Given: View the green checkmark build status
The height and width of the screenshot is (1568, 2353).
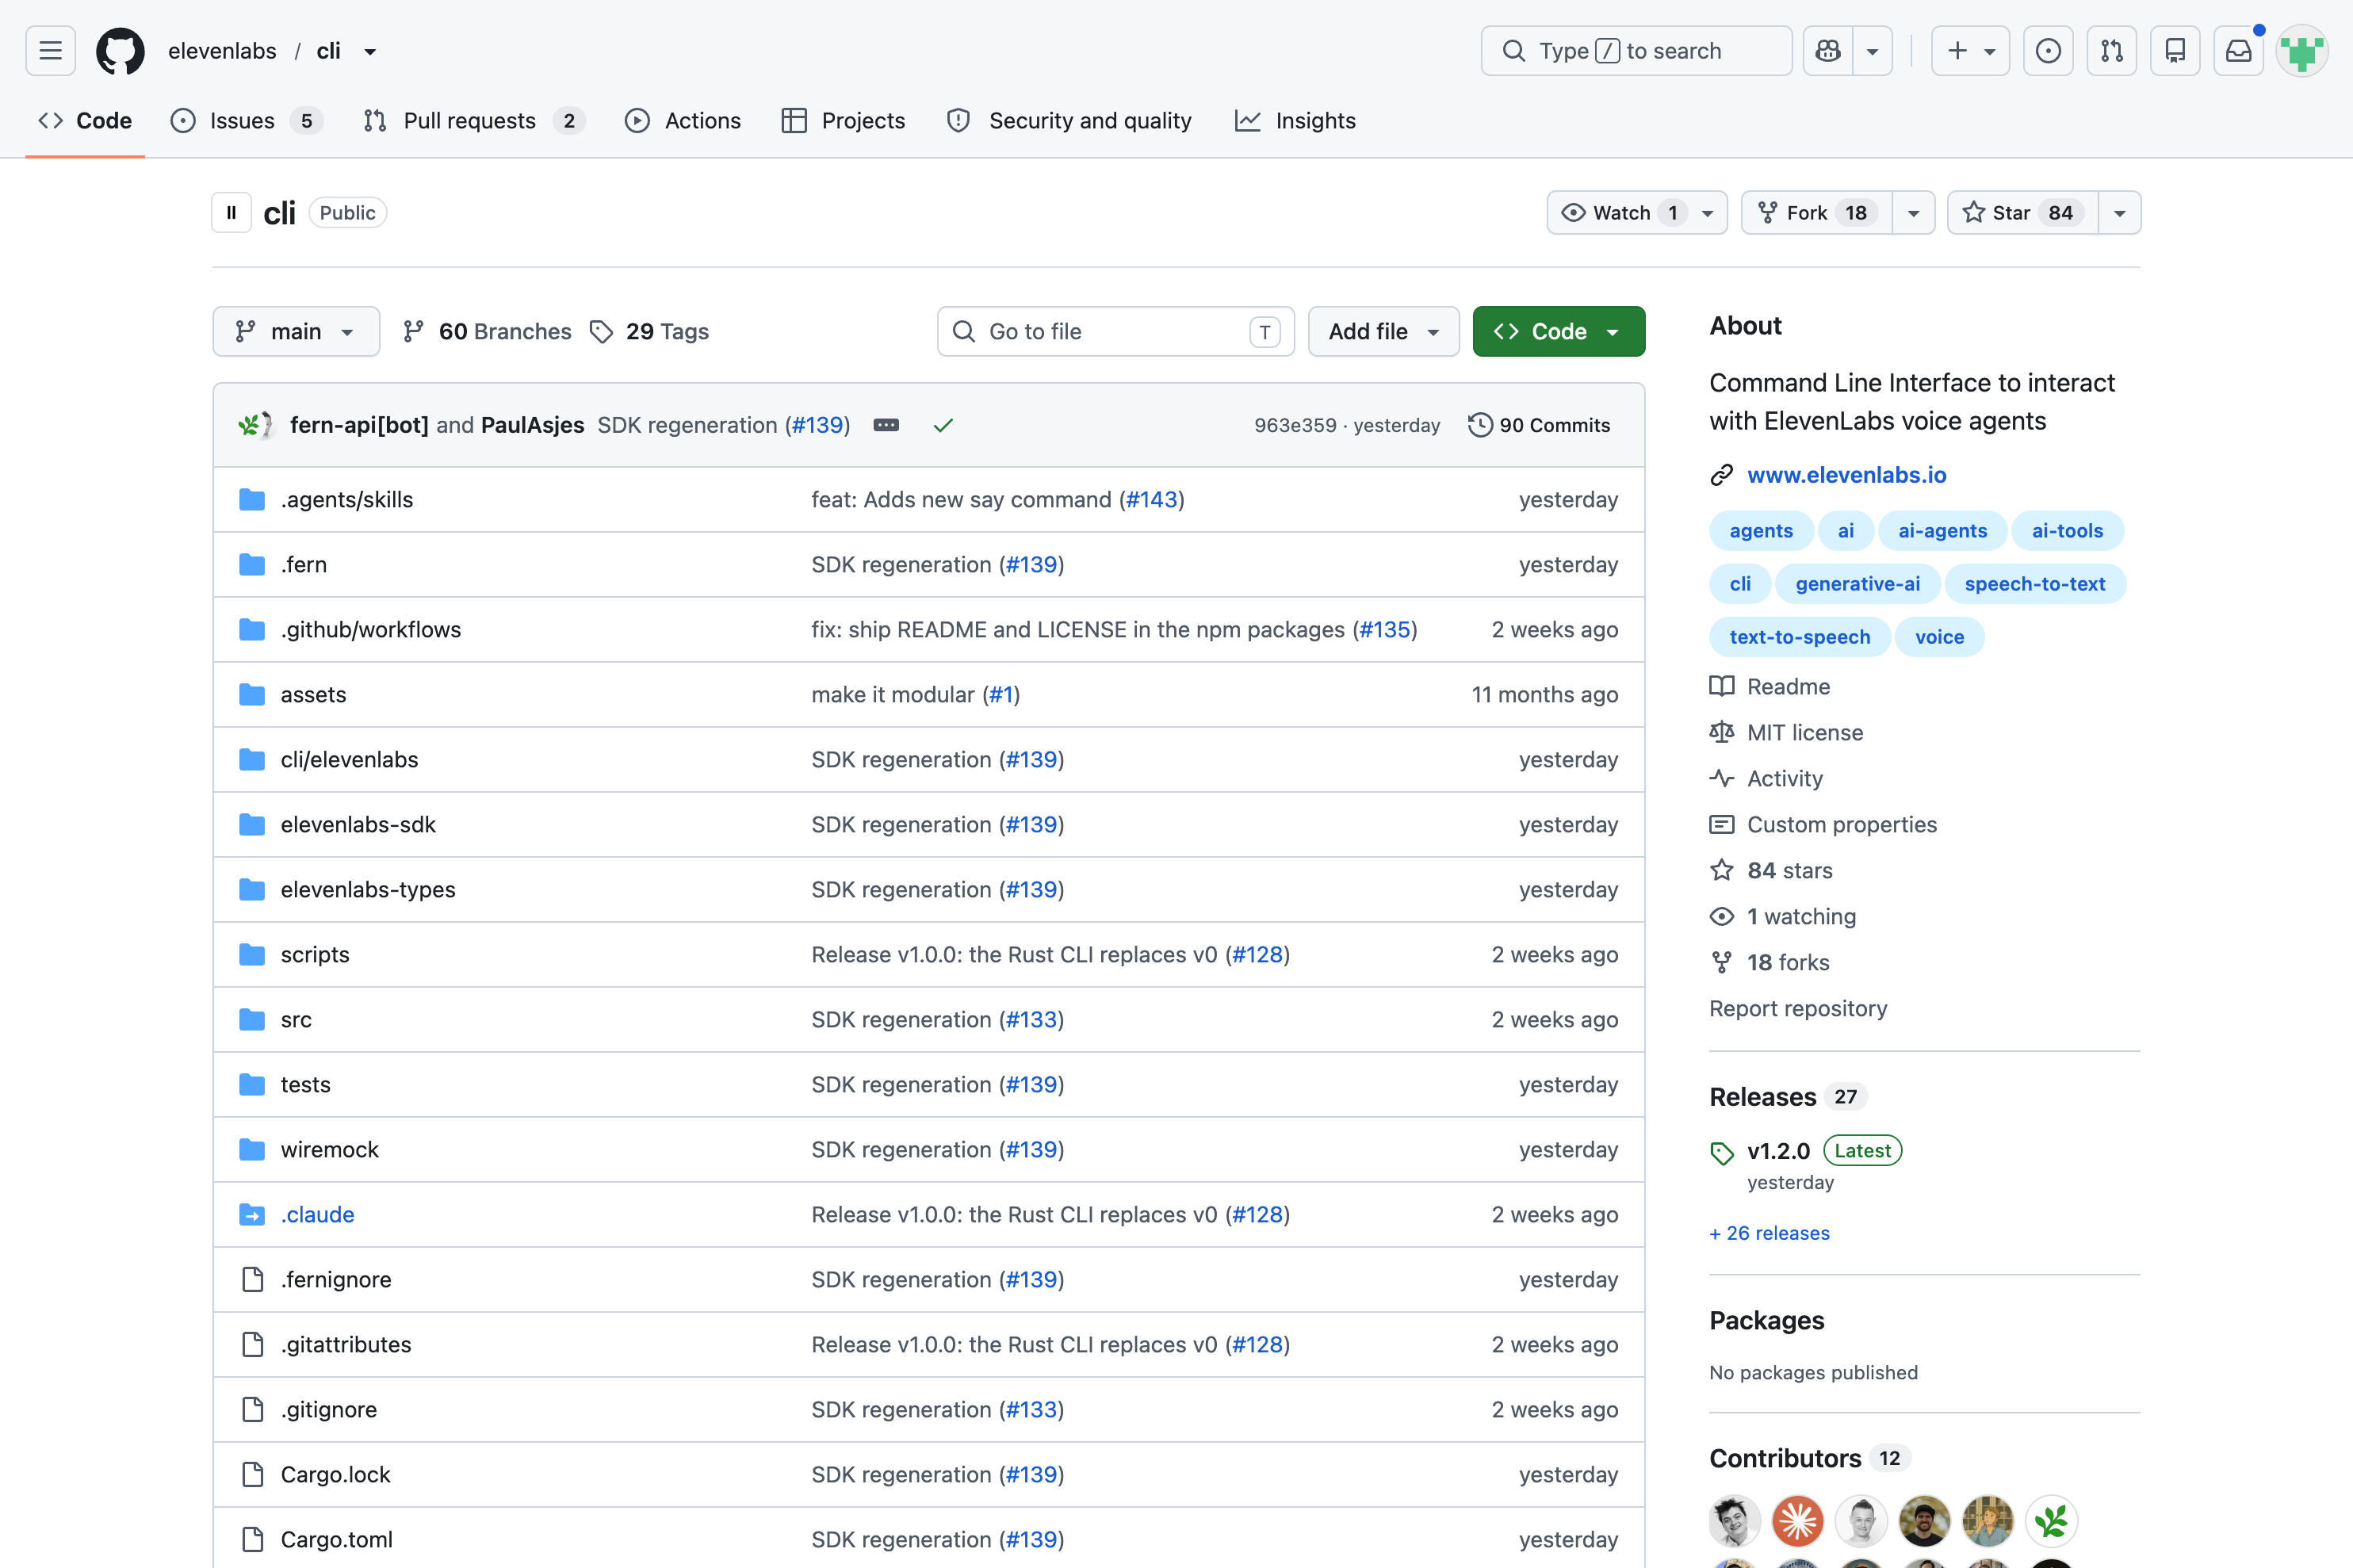Looking at the screenshot, I should pos(943,425).
